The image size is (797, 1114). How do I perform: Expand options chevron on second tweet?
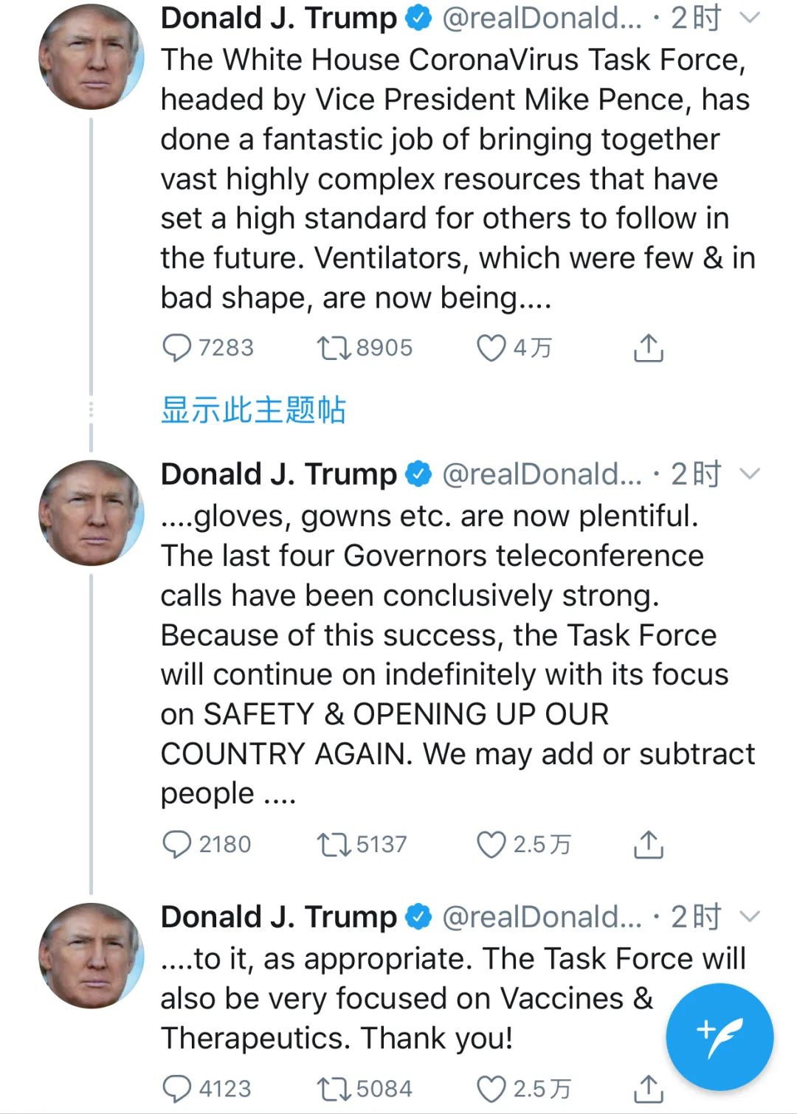click(x=749, y=474)
